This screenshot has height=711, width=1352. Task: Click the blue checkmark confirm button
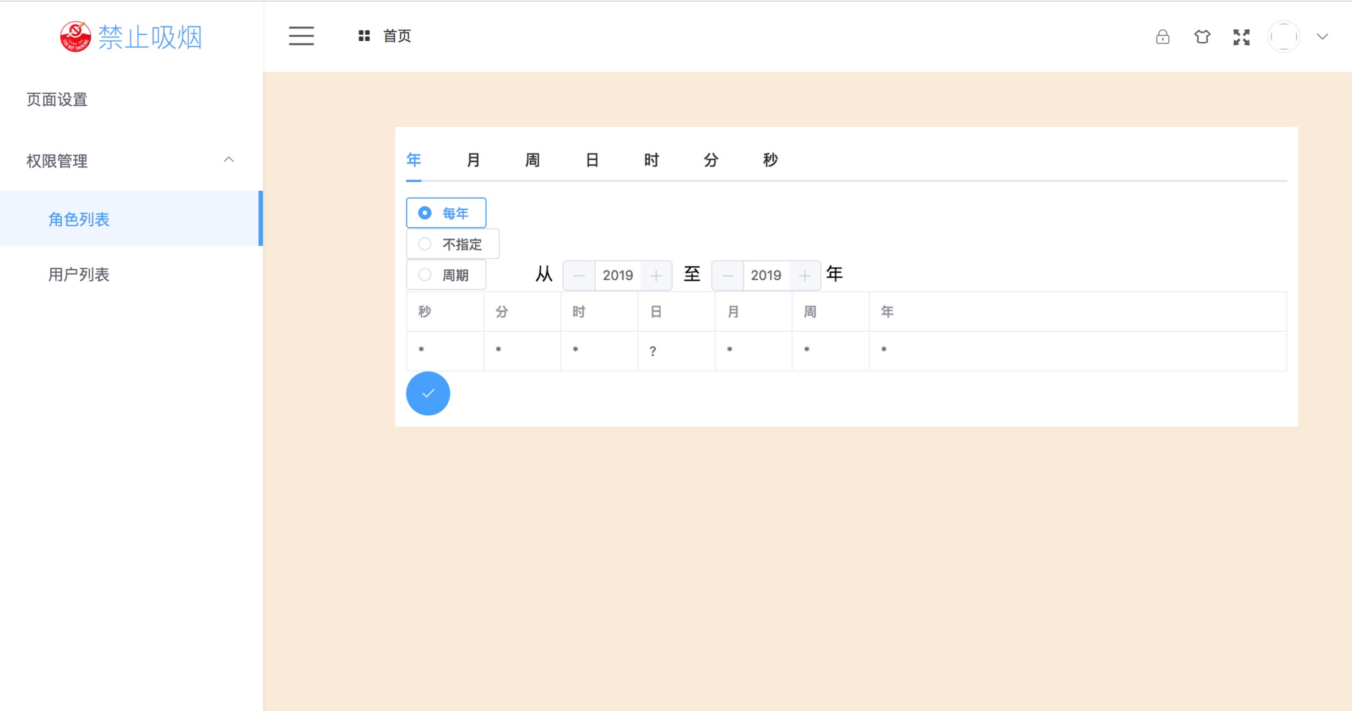428,393
